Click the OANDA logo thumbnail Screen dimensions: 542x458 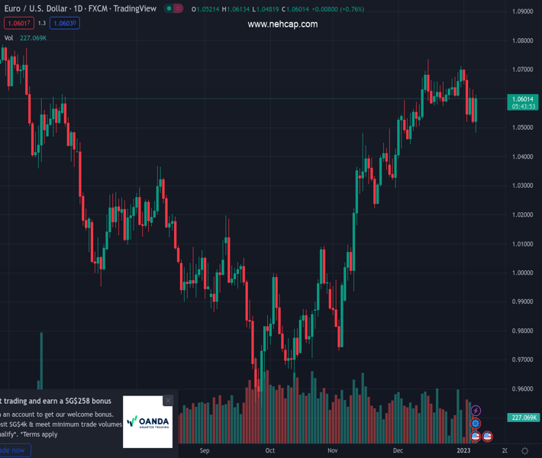pos(147,421)
